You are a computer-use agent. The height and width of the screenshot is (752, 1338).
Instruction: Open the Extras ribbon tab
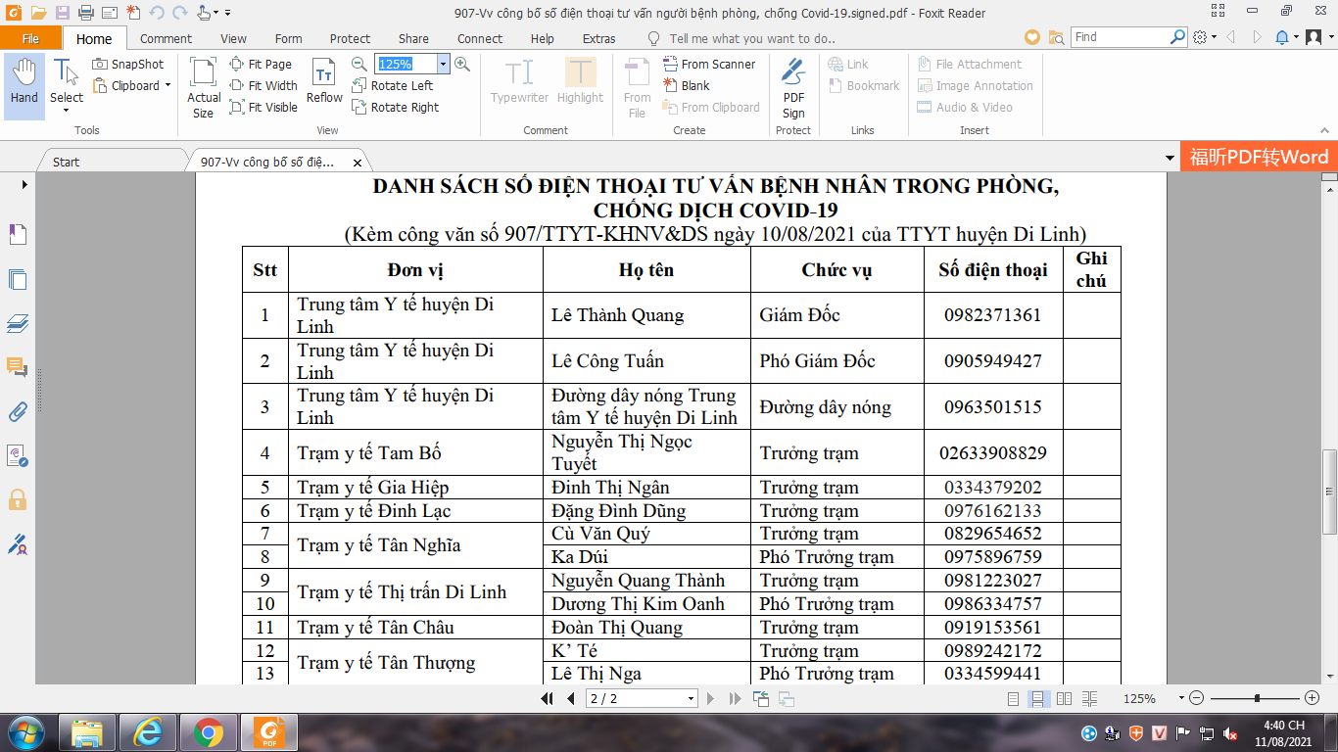coord(598,38)
